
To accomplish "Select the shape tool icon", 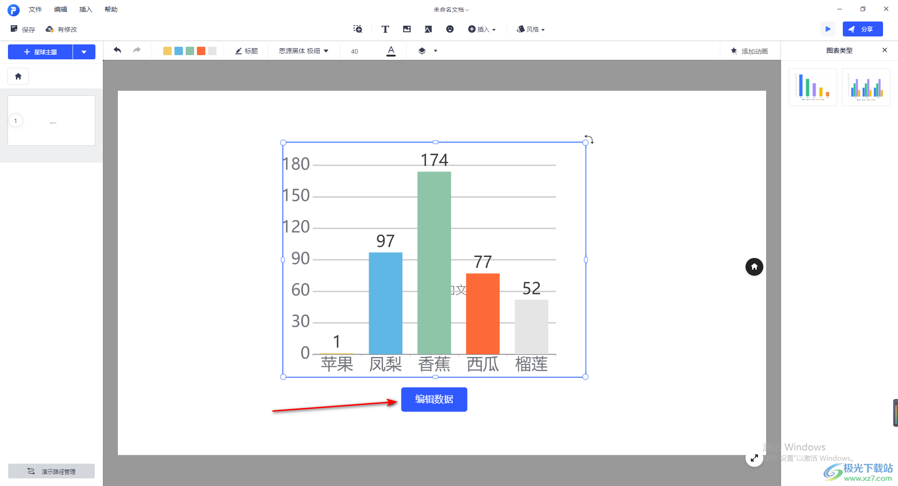I will pyautogui.click(x=428, y=29).
